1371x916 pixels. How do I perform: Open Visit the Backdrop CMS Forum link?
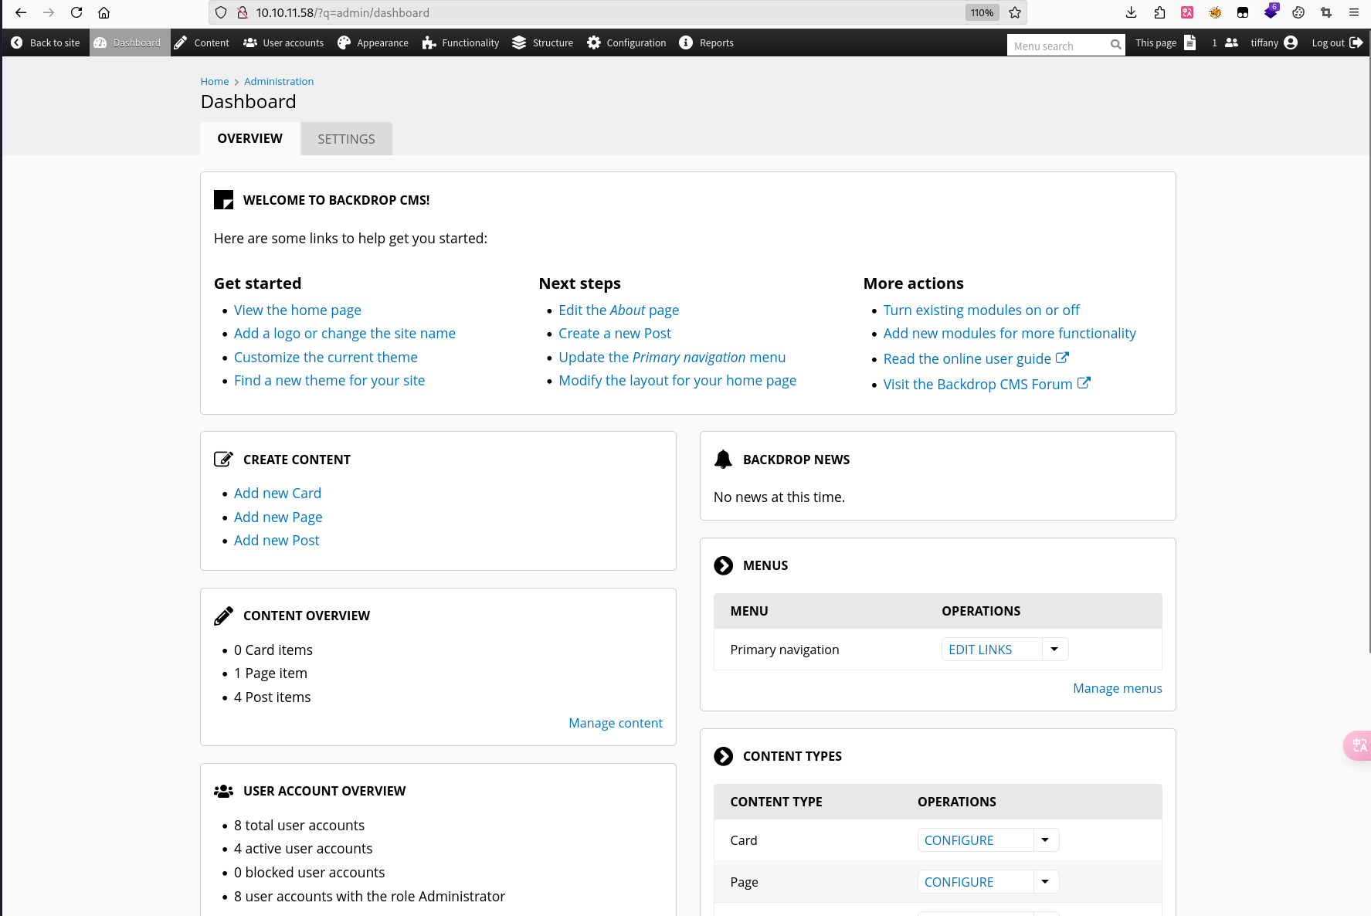(x=986, y=384)
